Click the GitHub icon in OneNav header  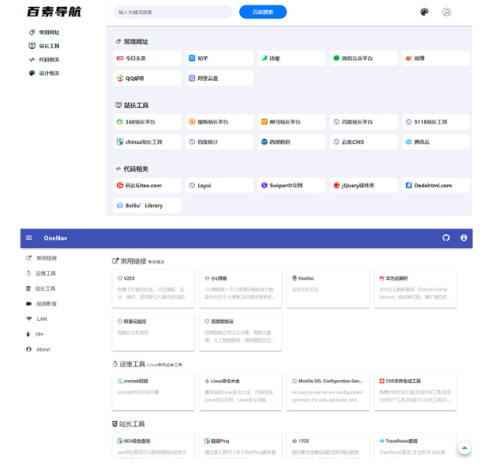[446, 238]
